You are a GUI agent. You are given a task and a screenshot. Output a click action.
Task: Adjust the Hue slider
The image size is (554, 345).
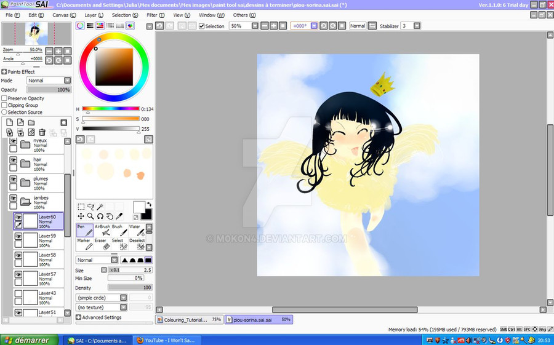[111, 109]
